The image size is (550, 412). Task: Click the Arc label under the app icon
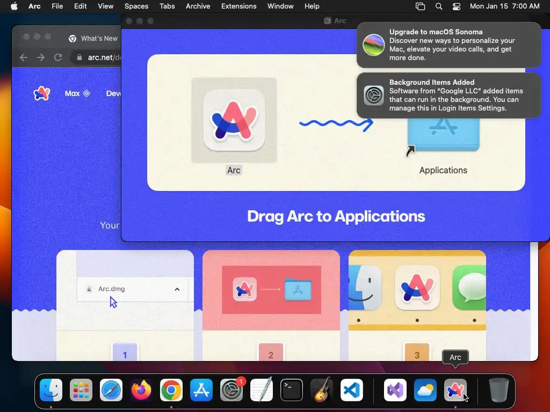[234, 170]
